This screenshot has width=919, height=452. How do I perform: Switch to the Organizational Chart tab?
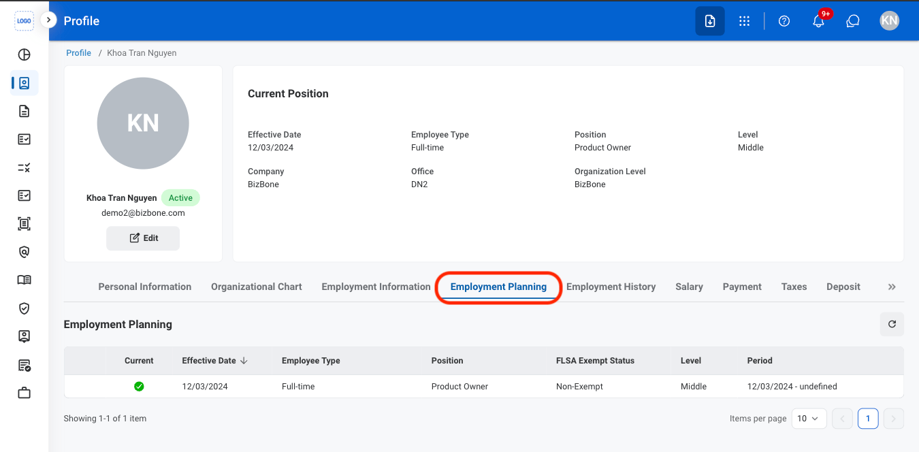tap(257, 287)
